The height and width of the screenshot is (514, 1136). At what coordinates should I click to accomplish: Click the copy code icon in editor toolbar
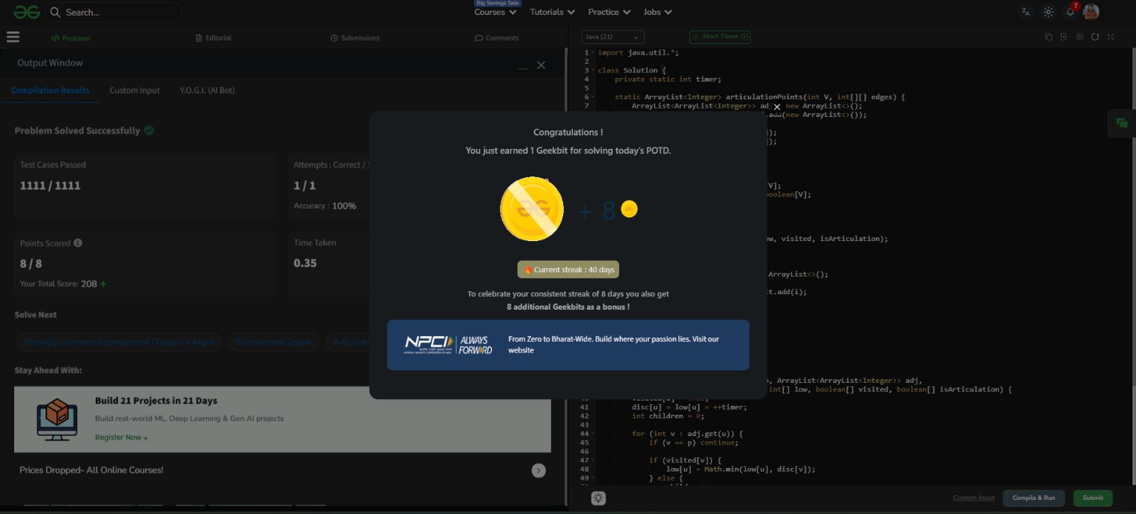pyautogui.click(x=1048, y=37)
